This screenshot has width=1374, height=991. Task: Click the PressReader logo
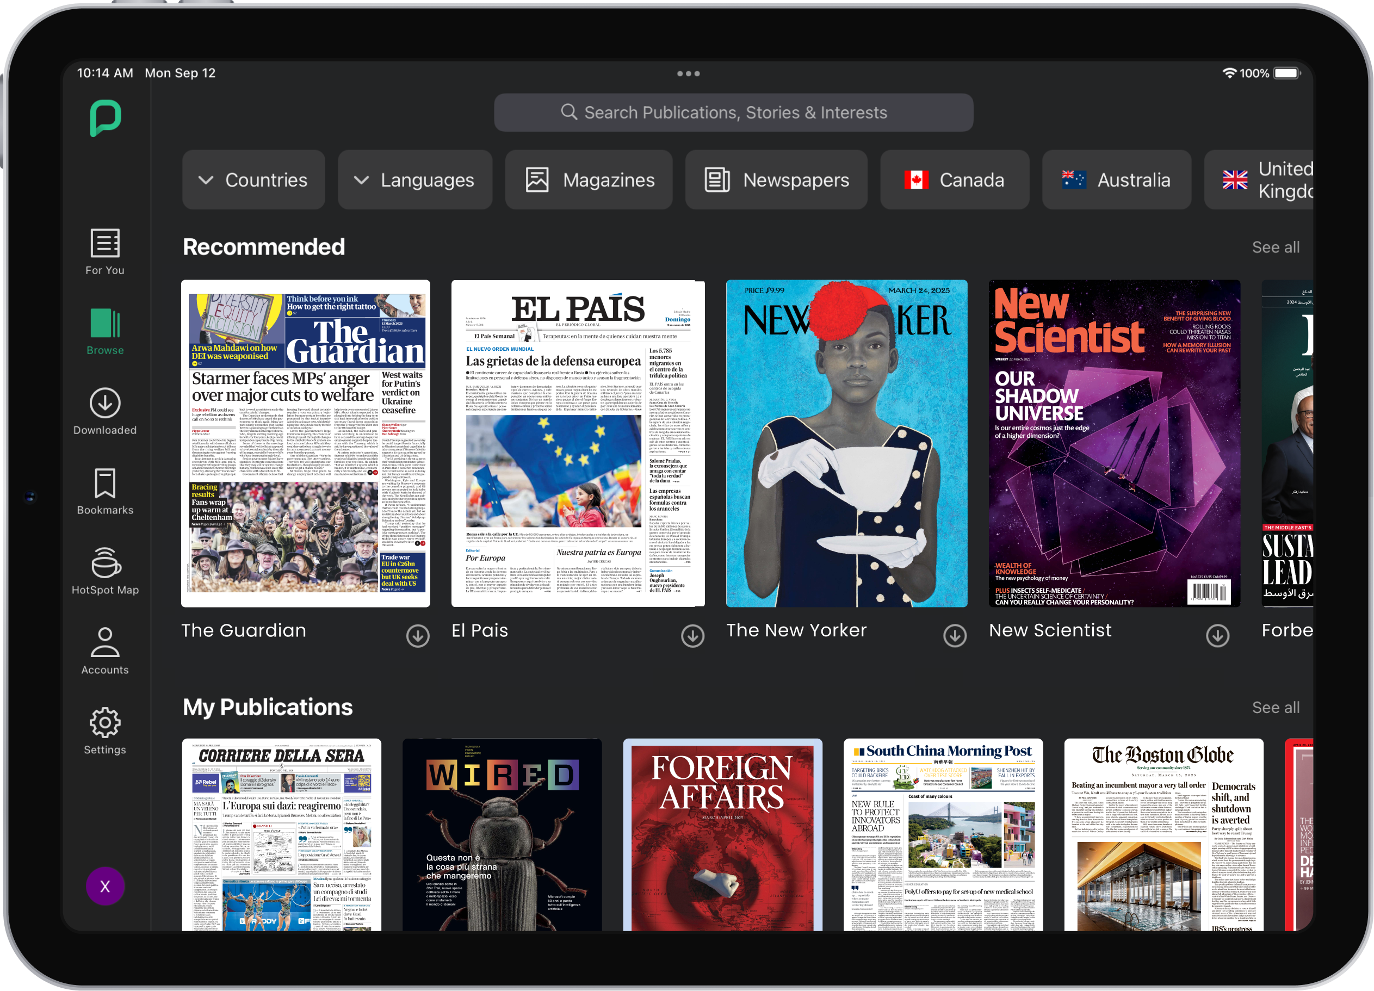click(105, 119)
